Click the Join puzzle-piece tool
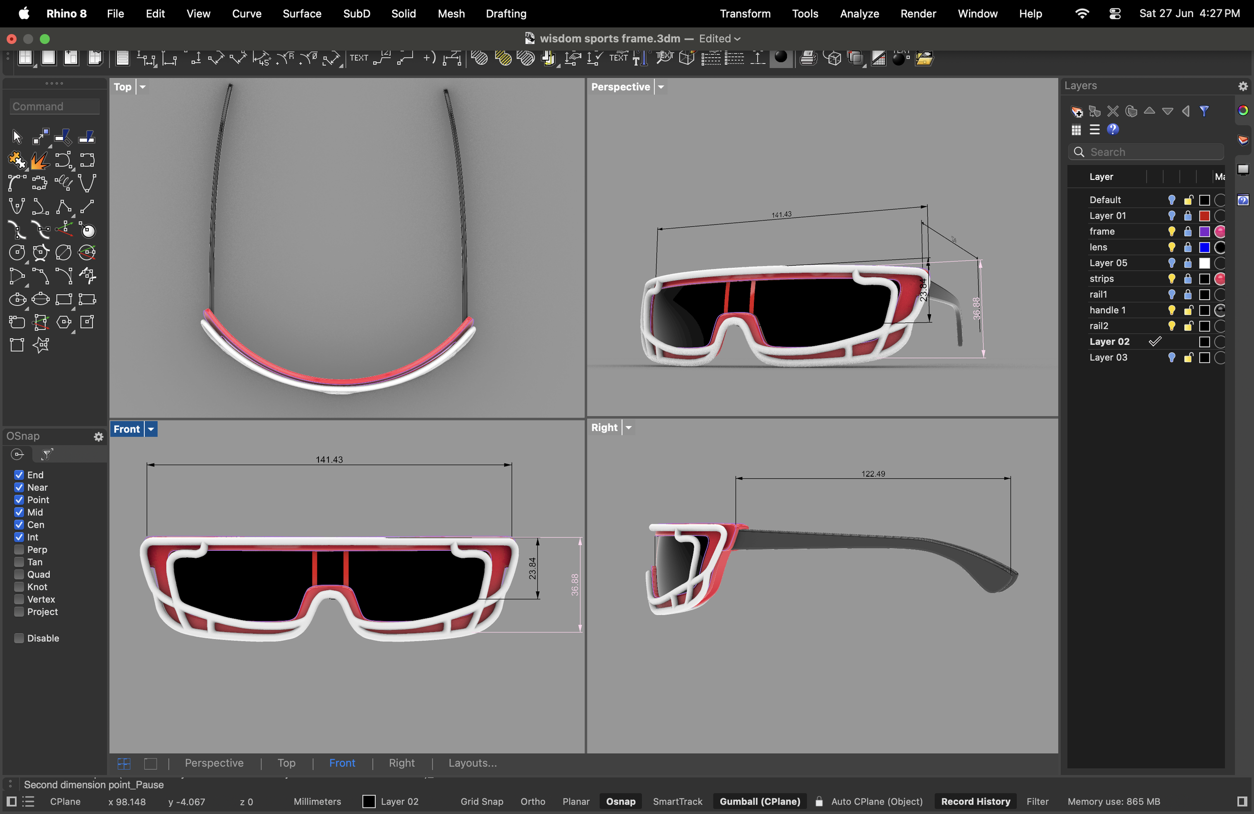The height and width of the screenshot is (814, 1254). pyautogui.click(x=17, y=160)
